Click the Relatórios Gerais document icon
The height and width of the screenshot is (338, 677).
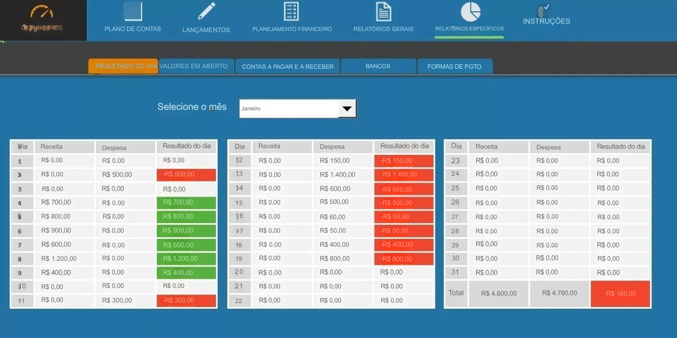click(x=383, y=11)
